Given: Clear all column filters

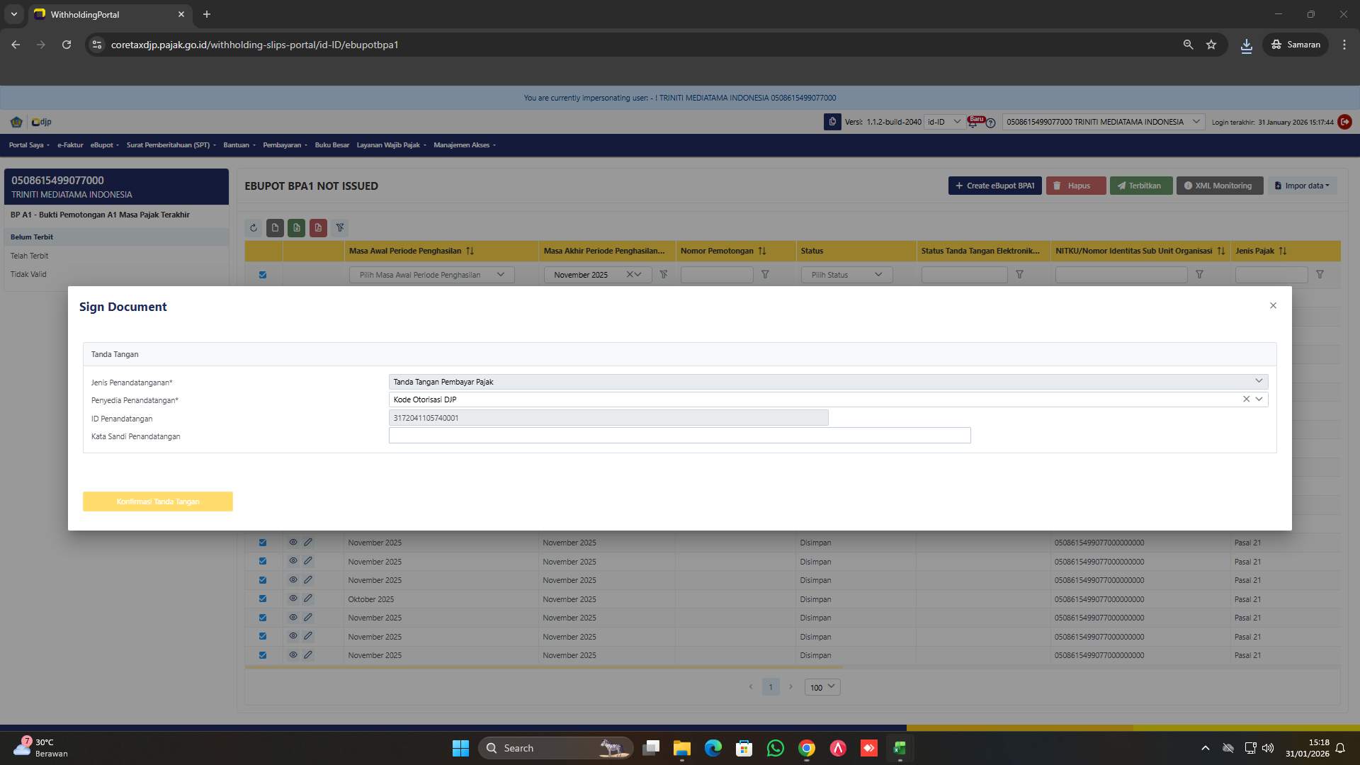Looking at the screenshot, I should tap(340, 227).
